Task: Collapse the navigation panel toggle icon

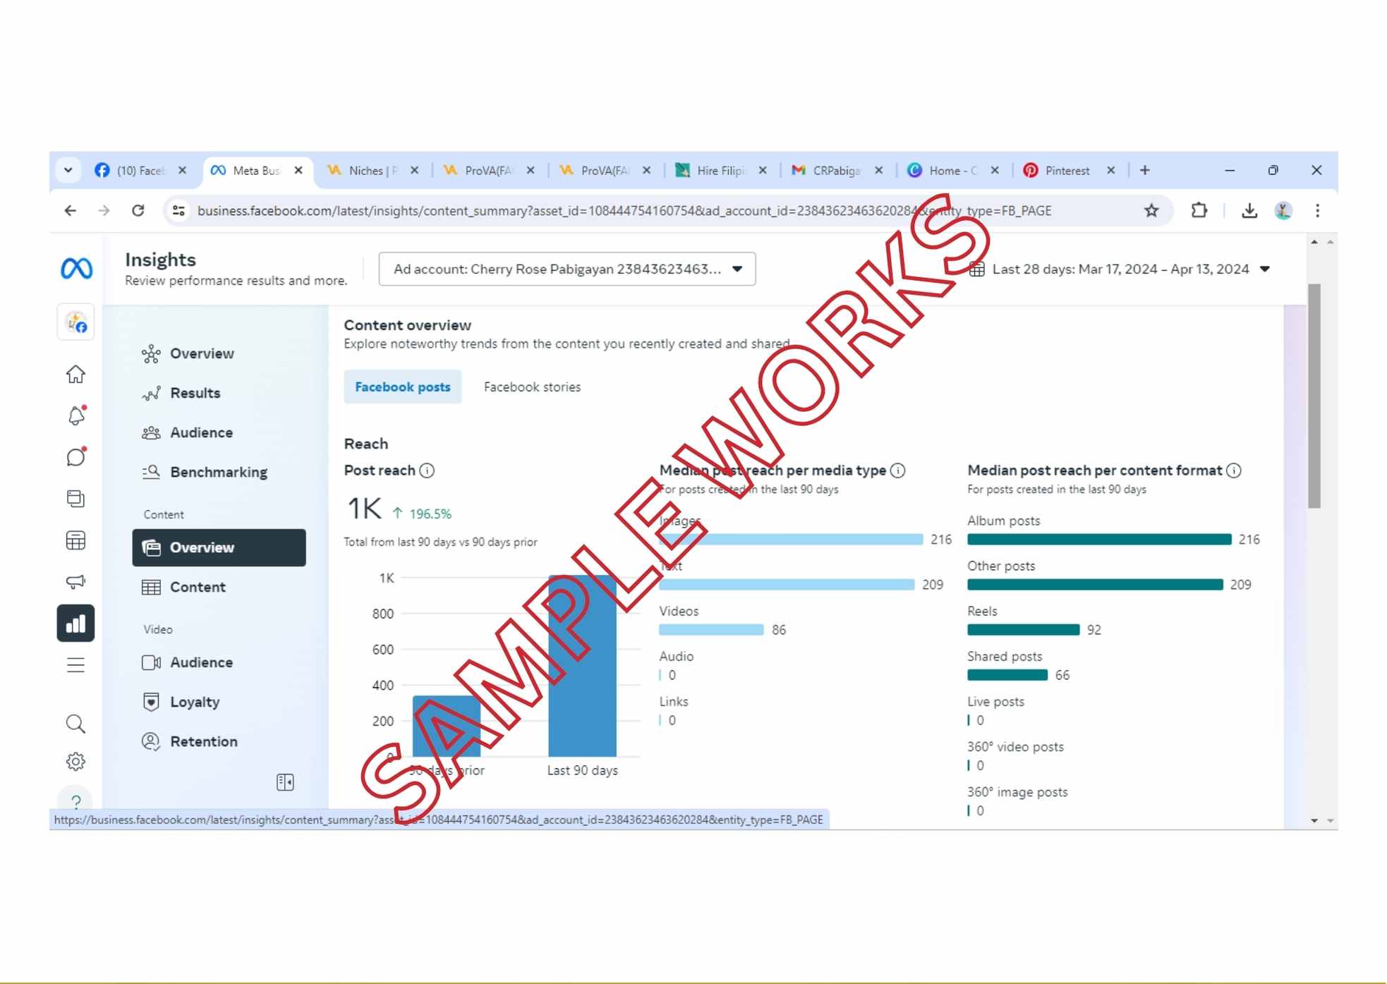Action: 285,782
